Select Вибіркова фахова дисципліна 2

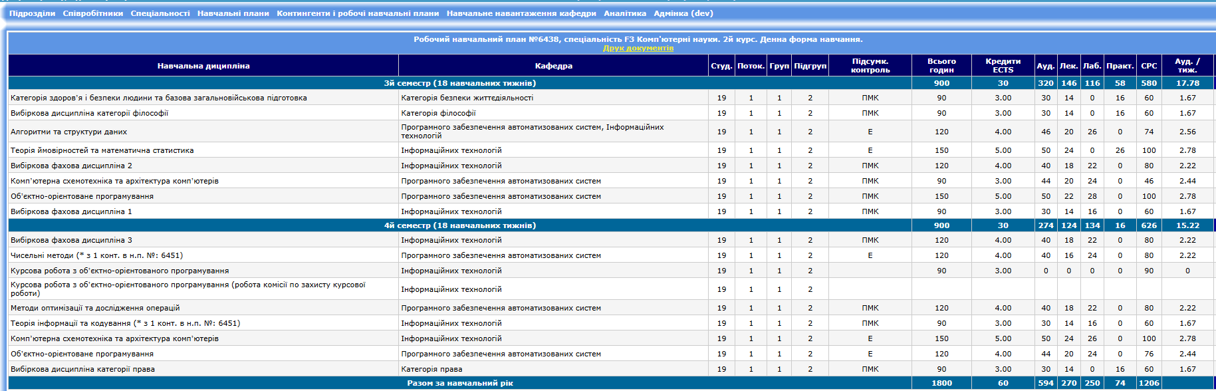click(x=71, y=166)
